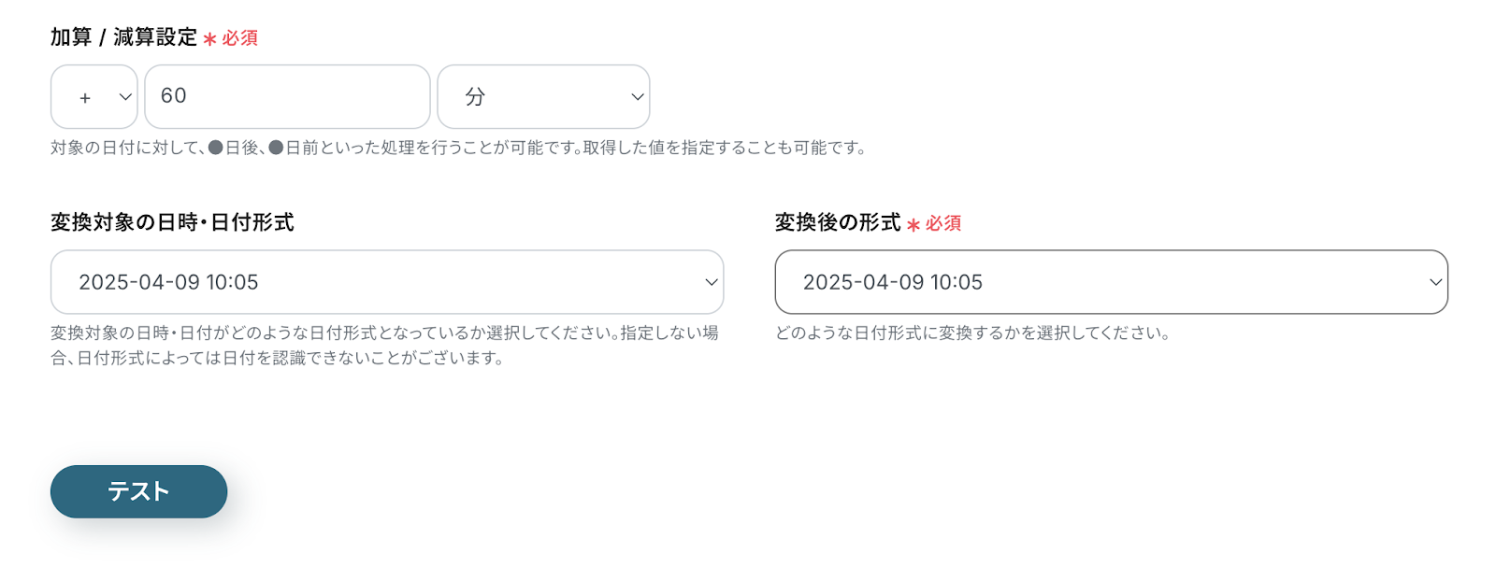This screenshot has width=1496, height=567.
Task: Click the red 必須 marker beside 加算 / 減算設定
Action: pos(239,38)
